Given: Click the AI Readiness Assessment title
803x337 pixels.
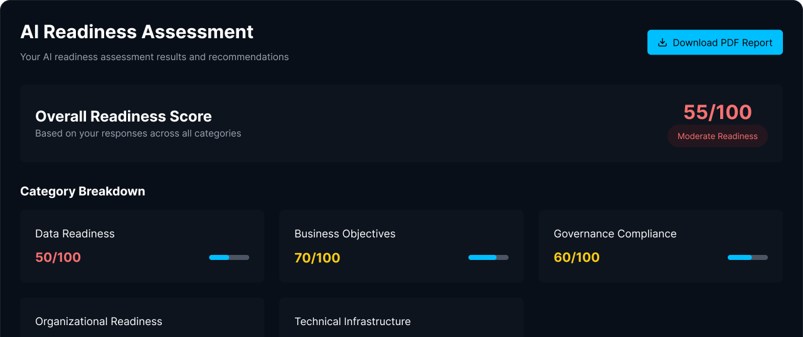Looking at the screenshot, I should click(137, 31).
